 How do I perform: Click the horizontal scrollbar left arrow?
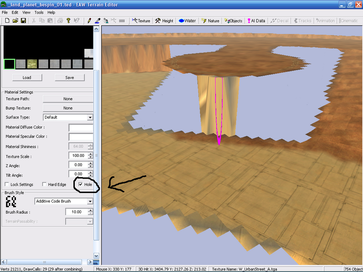[x=4, y=262]
